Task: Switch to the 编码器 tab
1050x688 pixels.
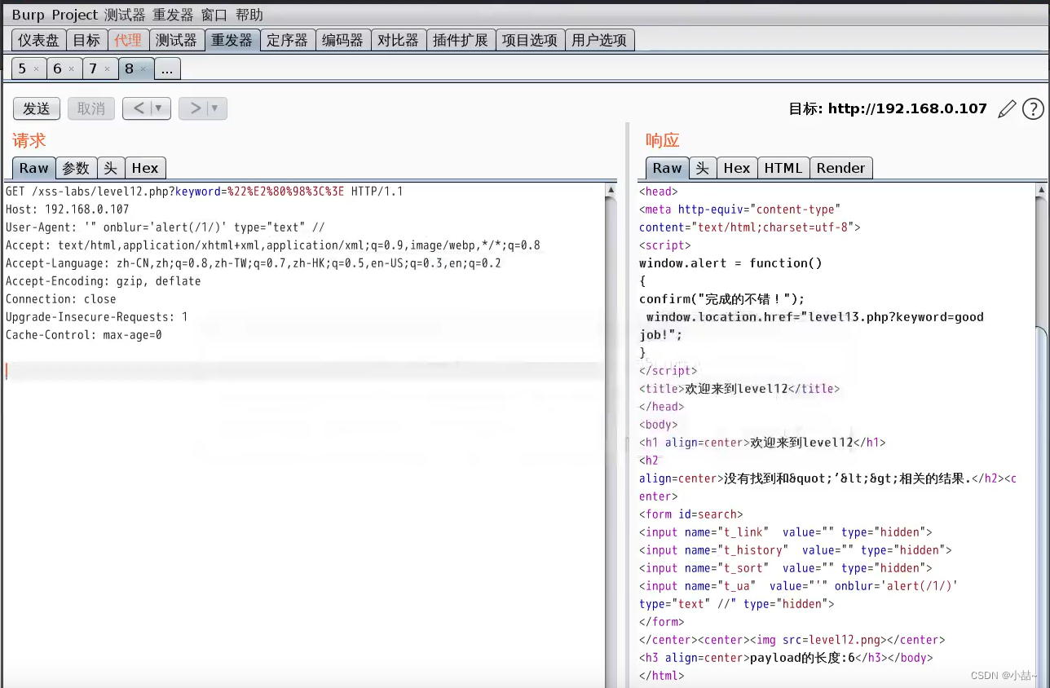Action: coord(342,40)
